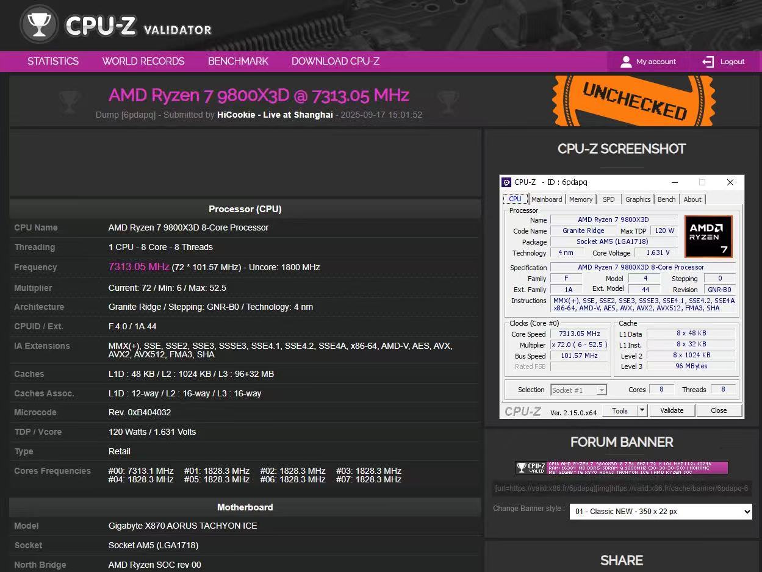Click the orange UNCHECKED badge

(x=633, y=101)
